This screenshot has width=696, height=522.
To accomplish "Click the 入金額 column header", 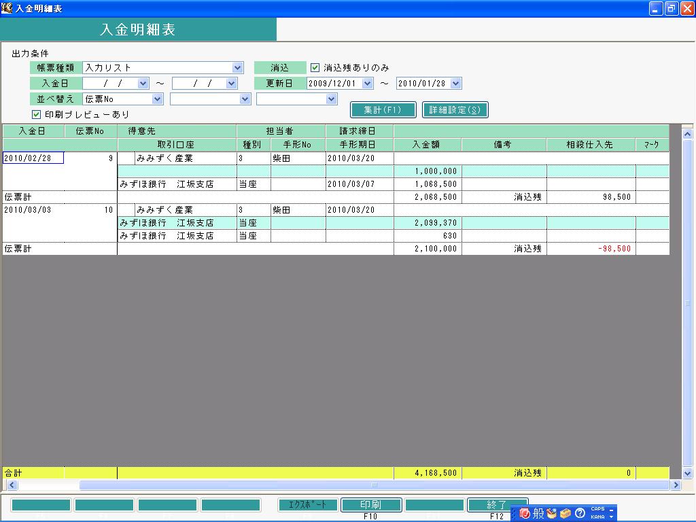I will [x=427, y=145].
